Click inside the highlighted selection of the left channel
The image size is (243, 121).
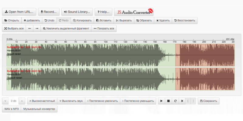(x=205, y=55)
